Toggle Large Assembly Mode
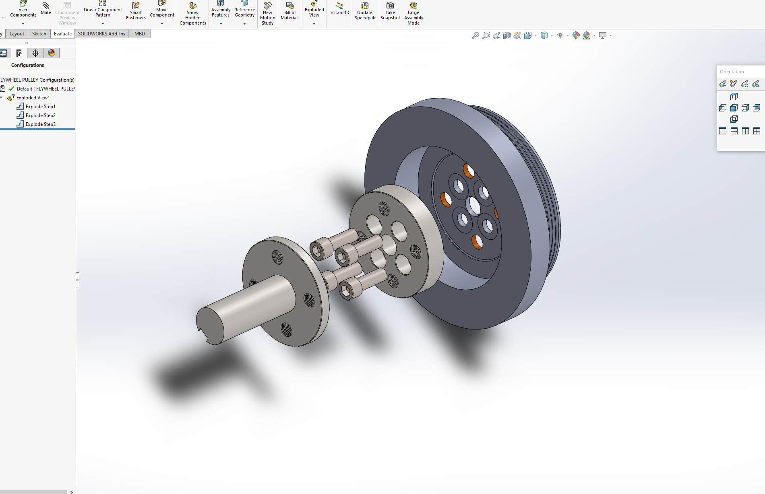This screenshot has width=765, height=494. (414, 12)
